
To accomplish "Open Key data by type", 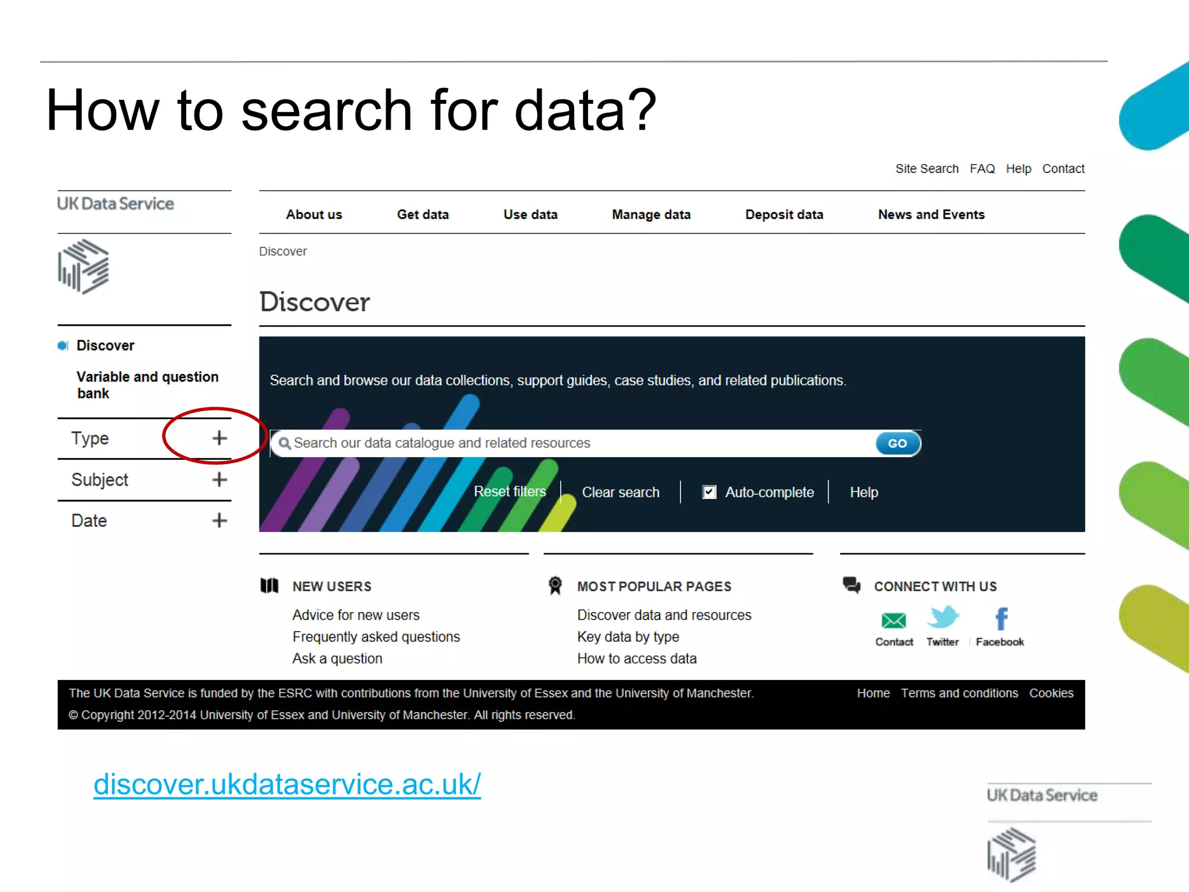I will pyautogui.click(x=628, y=637).
